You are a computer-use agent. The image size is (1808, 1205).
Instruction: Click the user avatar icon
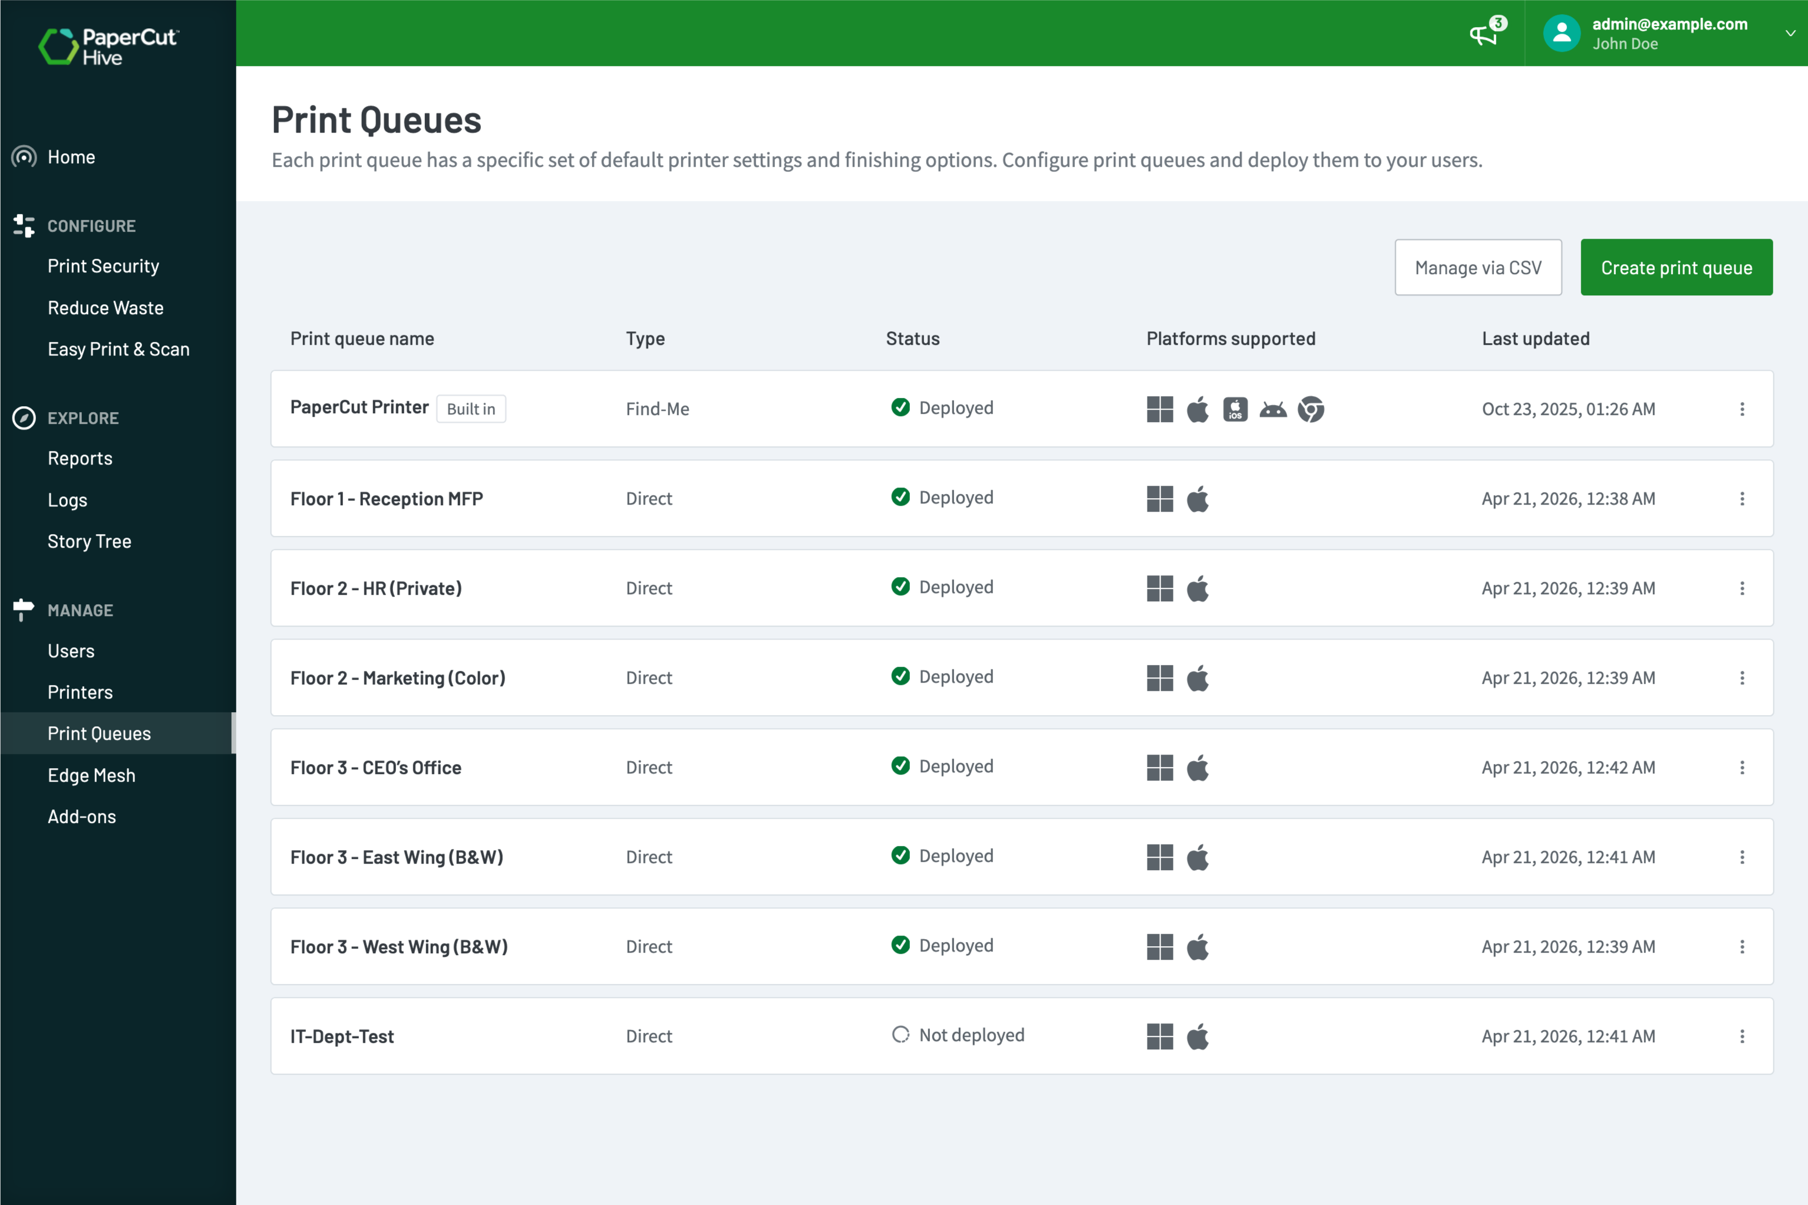(x=1562, y=33)
